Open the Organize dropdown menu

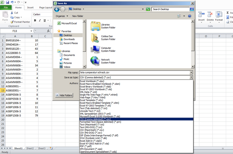[62, 16]
